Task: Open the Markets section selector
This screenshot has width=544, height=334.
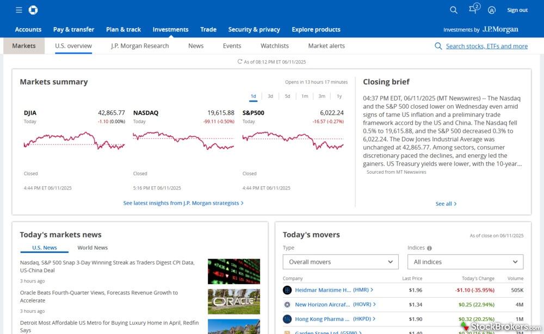Action: pos(24,46)
